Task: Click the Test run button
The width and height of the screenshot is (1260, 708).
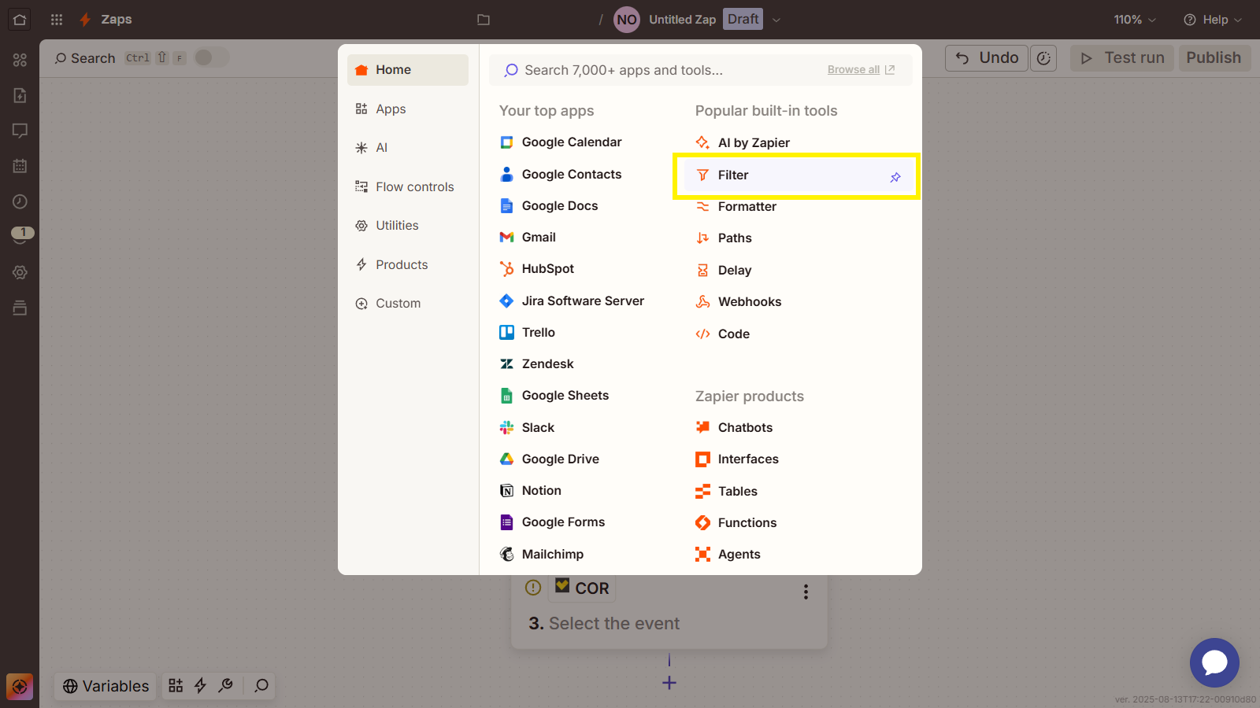Action: coord(1122,58)
